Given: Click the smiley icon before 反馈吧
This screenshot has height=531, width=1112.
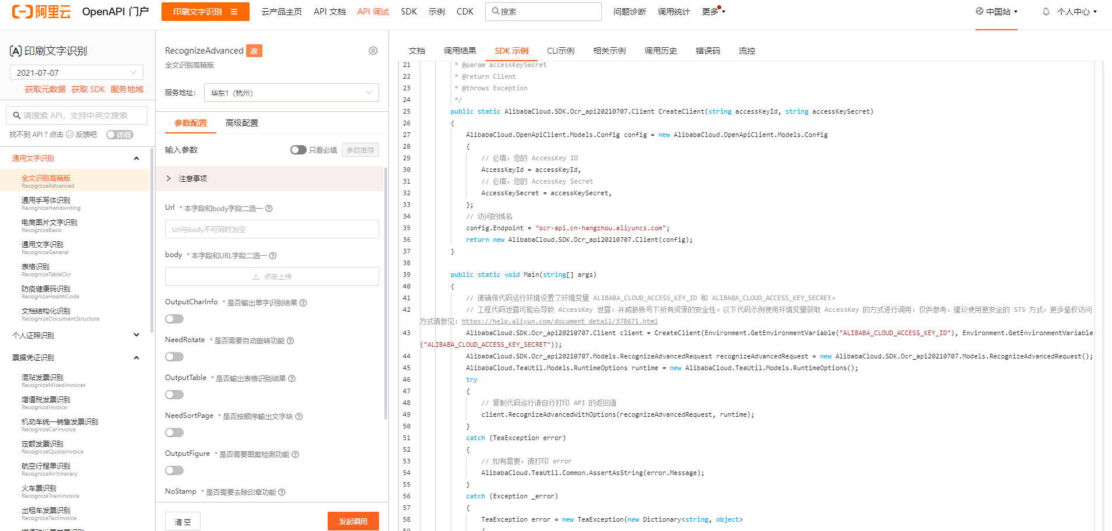Looking at the screenshot, I should point(70,134).
